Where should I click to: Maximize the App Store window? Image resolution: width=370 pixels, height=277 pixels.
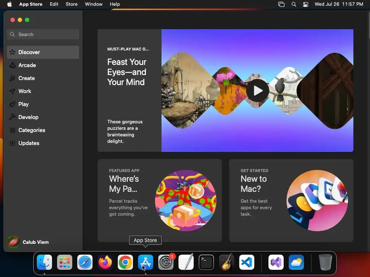pos(27,20)
